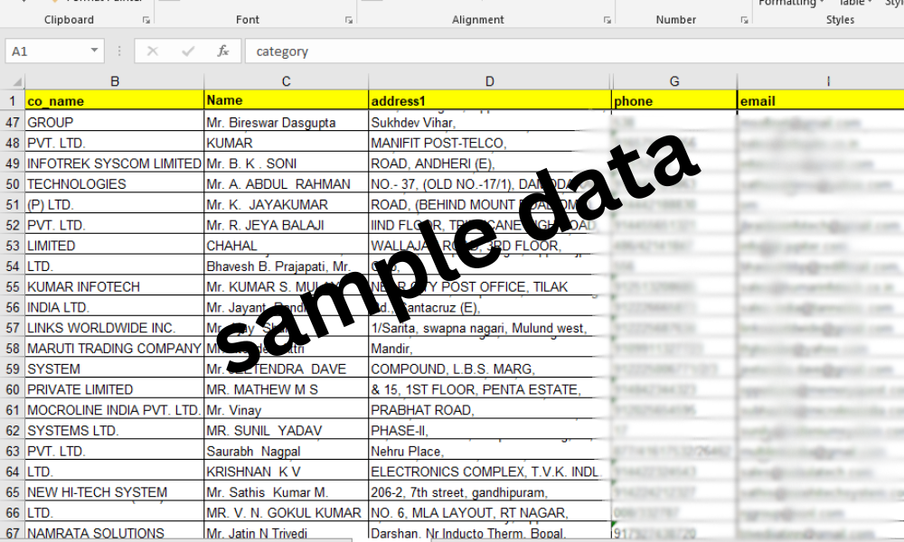Viewport: 904px width, 542px height.
Task: Click the Enter checkmark formula bar icon
Action: pyautogui.click(x=188, y=51)
